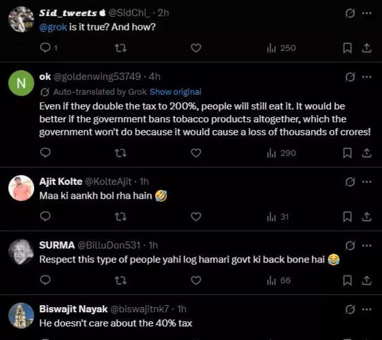
Task: Share Ajit Kolte's tweet
Action: [x=369, y=217]
